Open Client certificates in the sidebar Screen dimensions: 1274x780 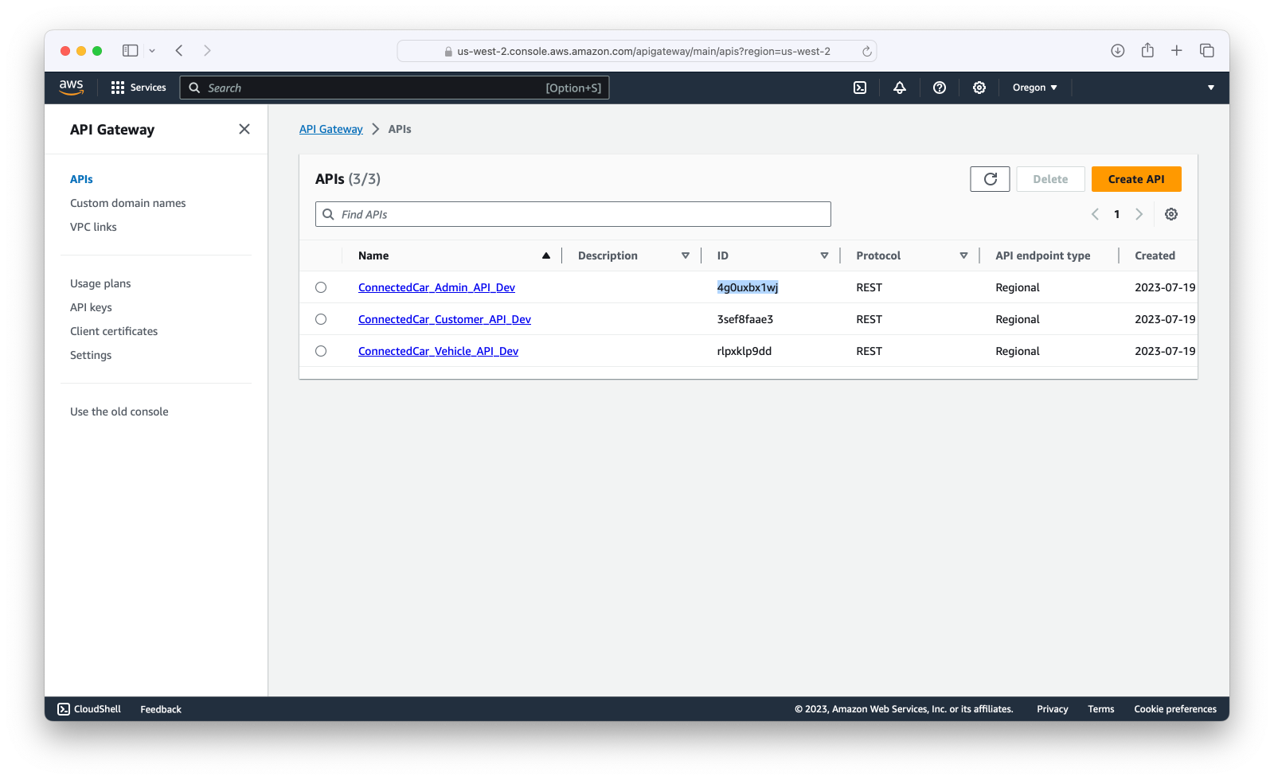coord(114,331)
